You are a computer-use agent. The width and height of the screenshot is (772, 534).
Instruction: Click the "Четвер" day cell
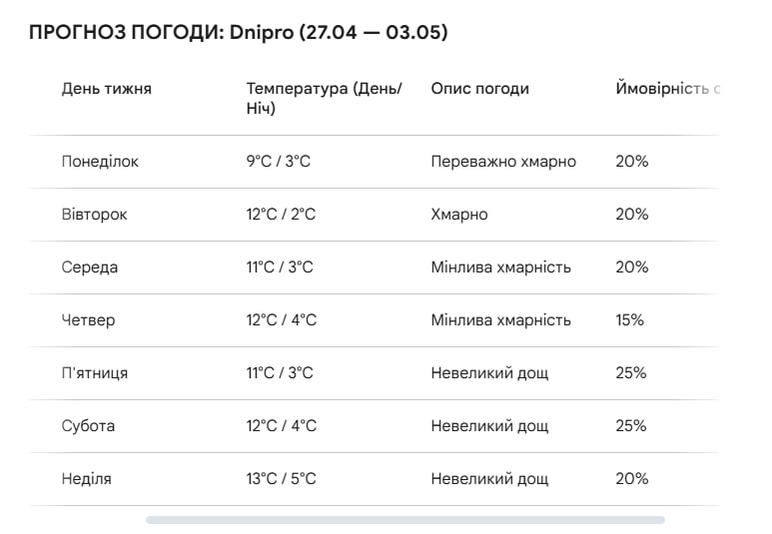coord(89,320)
